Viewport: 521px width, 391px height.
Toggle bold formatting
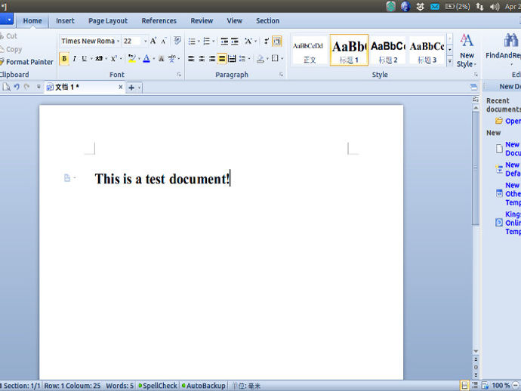pyautogui.click(x=64, y=59)
